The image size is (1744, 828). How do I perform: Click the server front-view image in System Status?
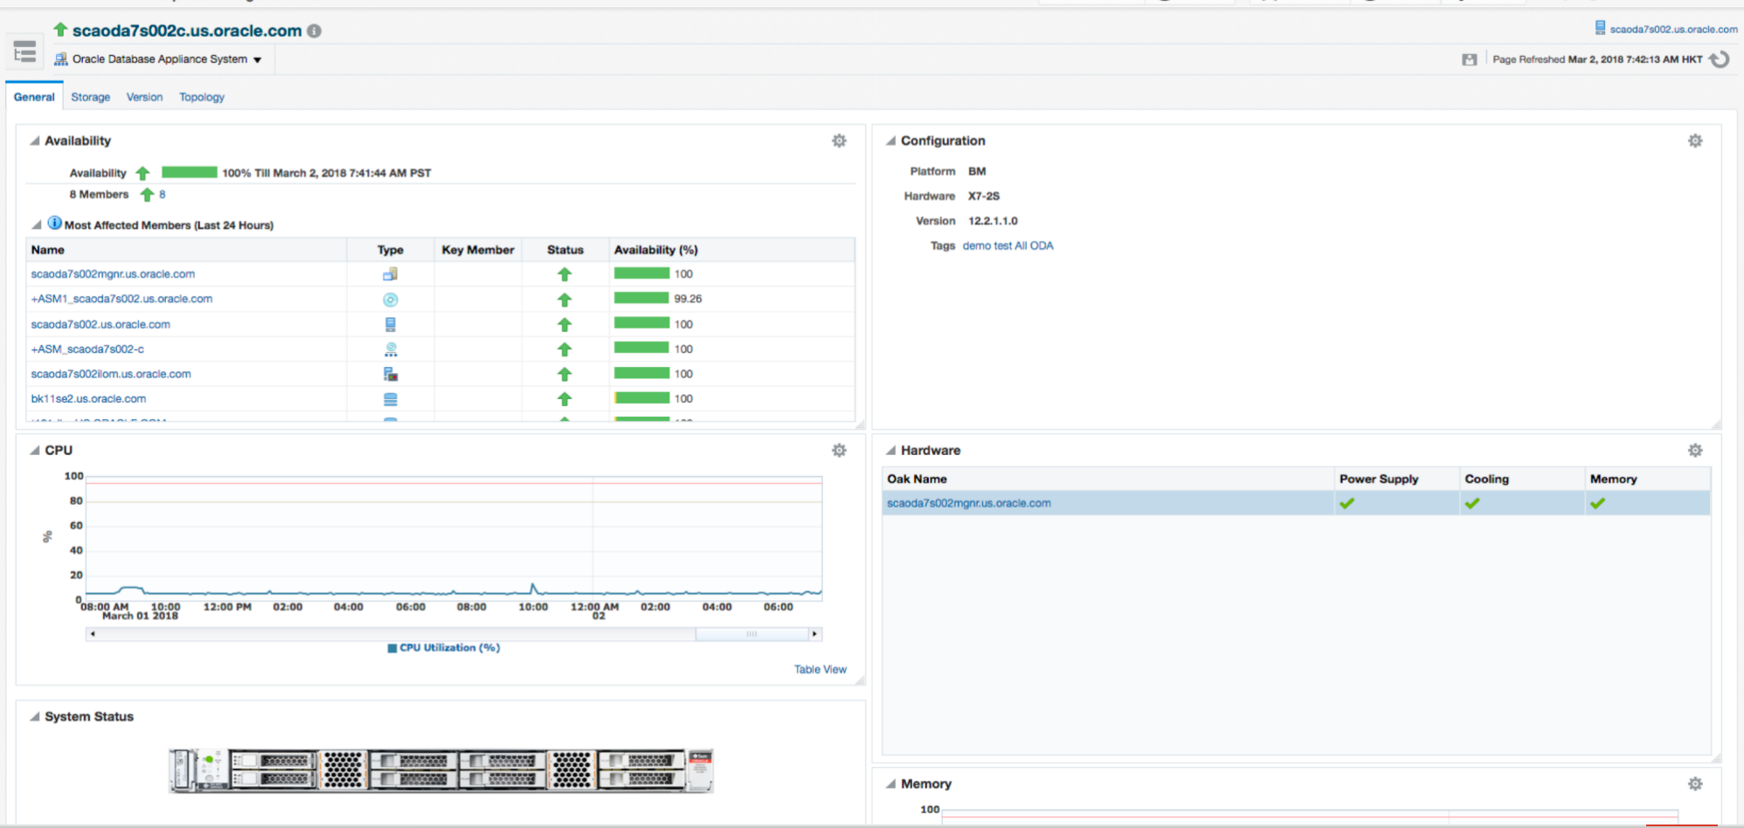click(441, 770)
